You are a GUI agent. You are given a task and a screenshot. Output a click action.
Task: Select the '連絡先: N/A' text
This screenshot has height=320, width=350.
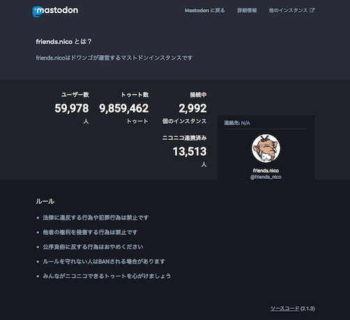pos(237,123)
